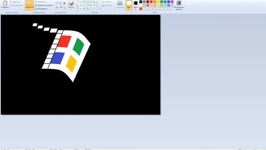Screen dimensions: 266x150
Task: Open the Paste (Вставить) dropdown arrow
Action: click(5, 9)
